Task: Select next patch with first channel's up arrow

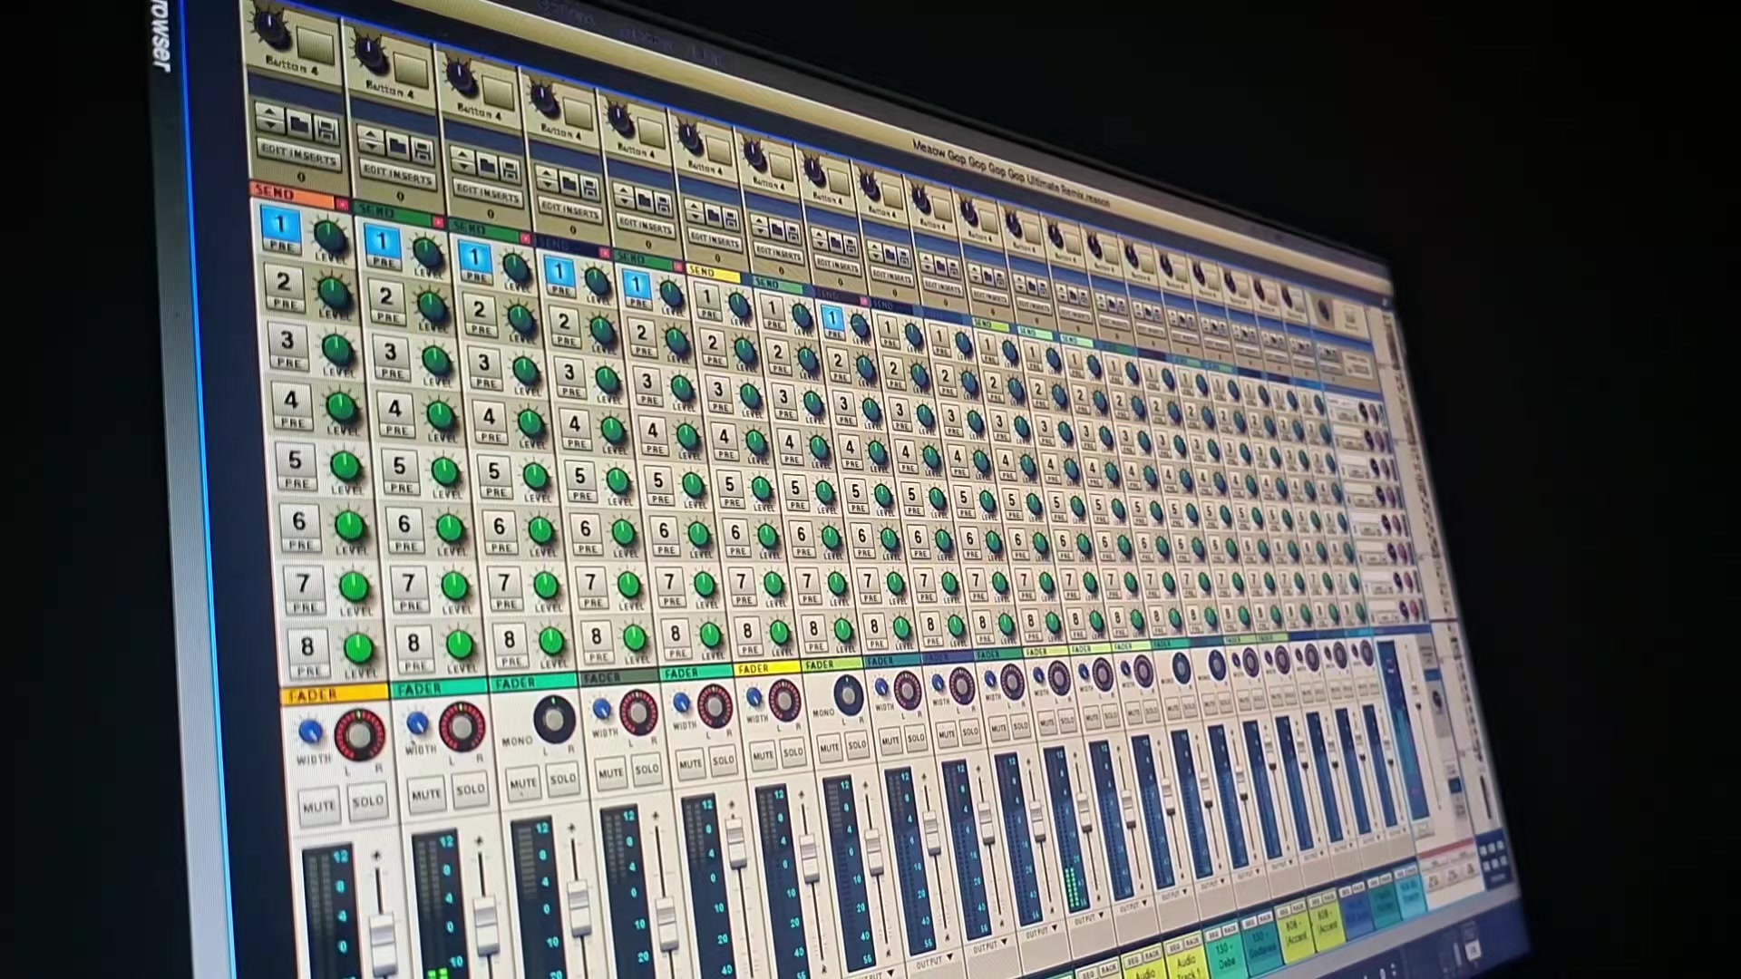Action: (271, 111)
